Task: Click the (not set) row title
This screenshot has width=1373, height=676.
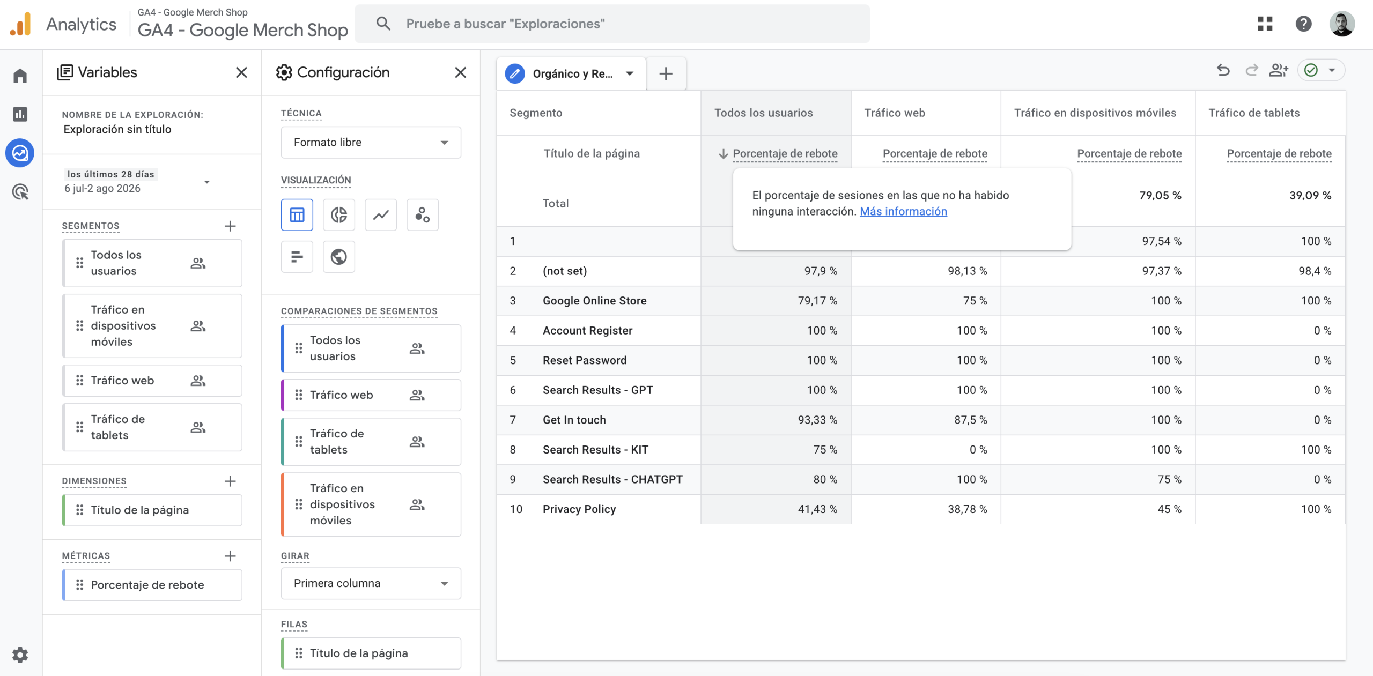Action: click(565, 271)
